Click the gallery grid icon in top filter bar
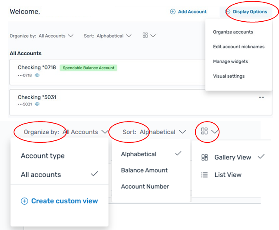Image resolution: width=279 pixels, height=230 pixels. (x=145, y=35)
